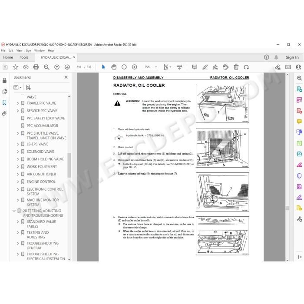304x304 pixels.
Task: Toggle the Bookmarks panel icon
Action: pos(4,102)
